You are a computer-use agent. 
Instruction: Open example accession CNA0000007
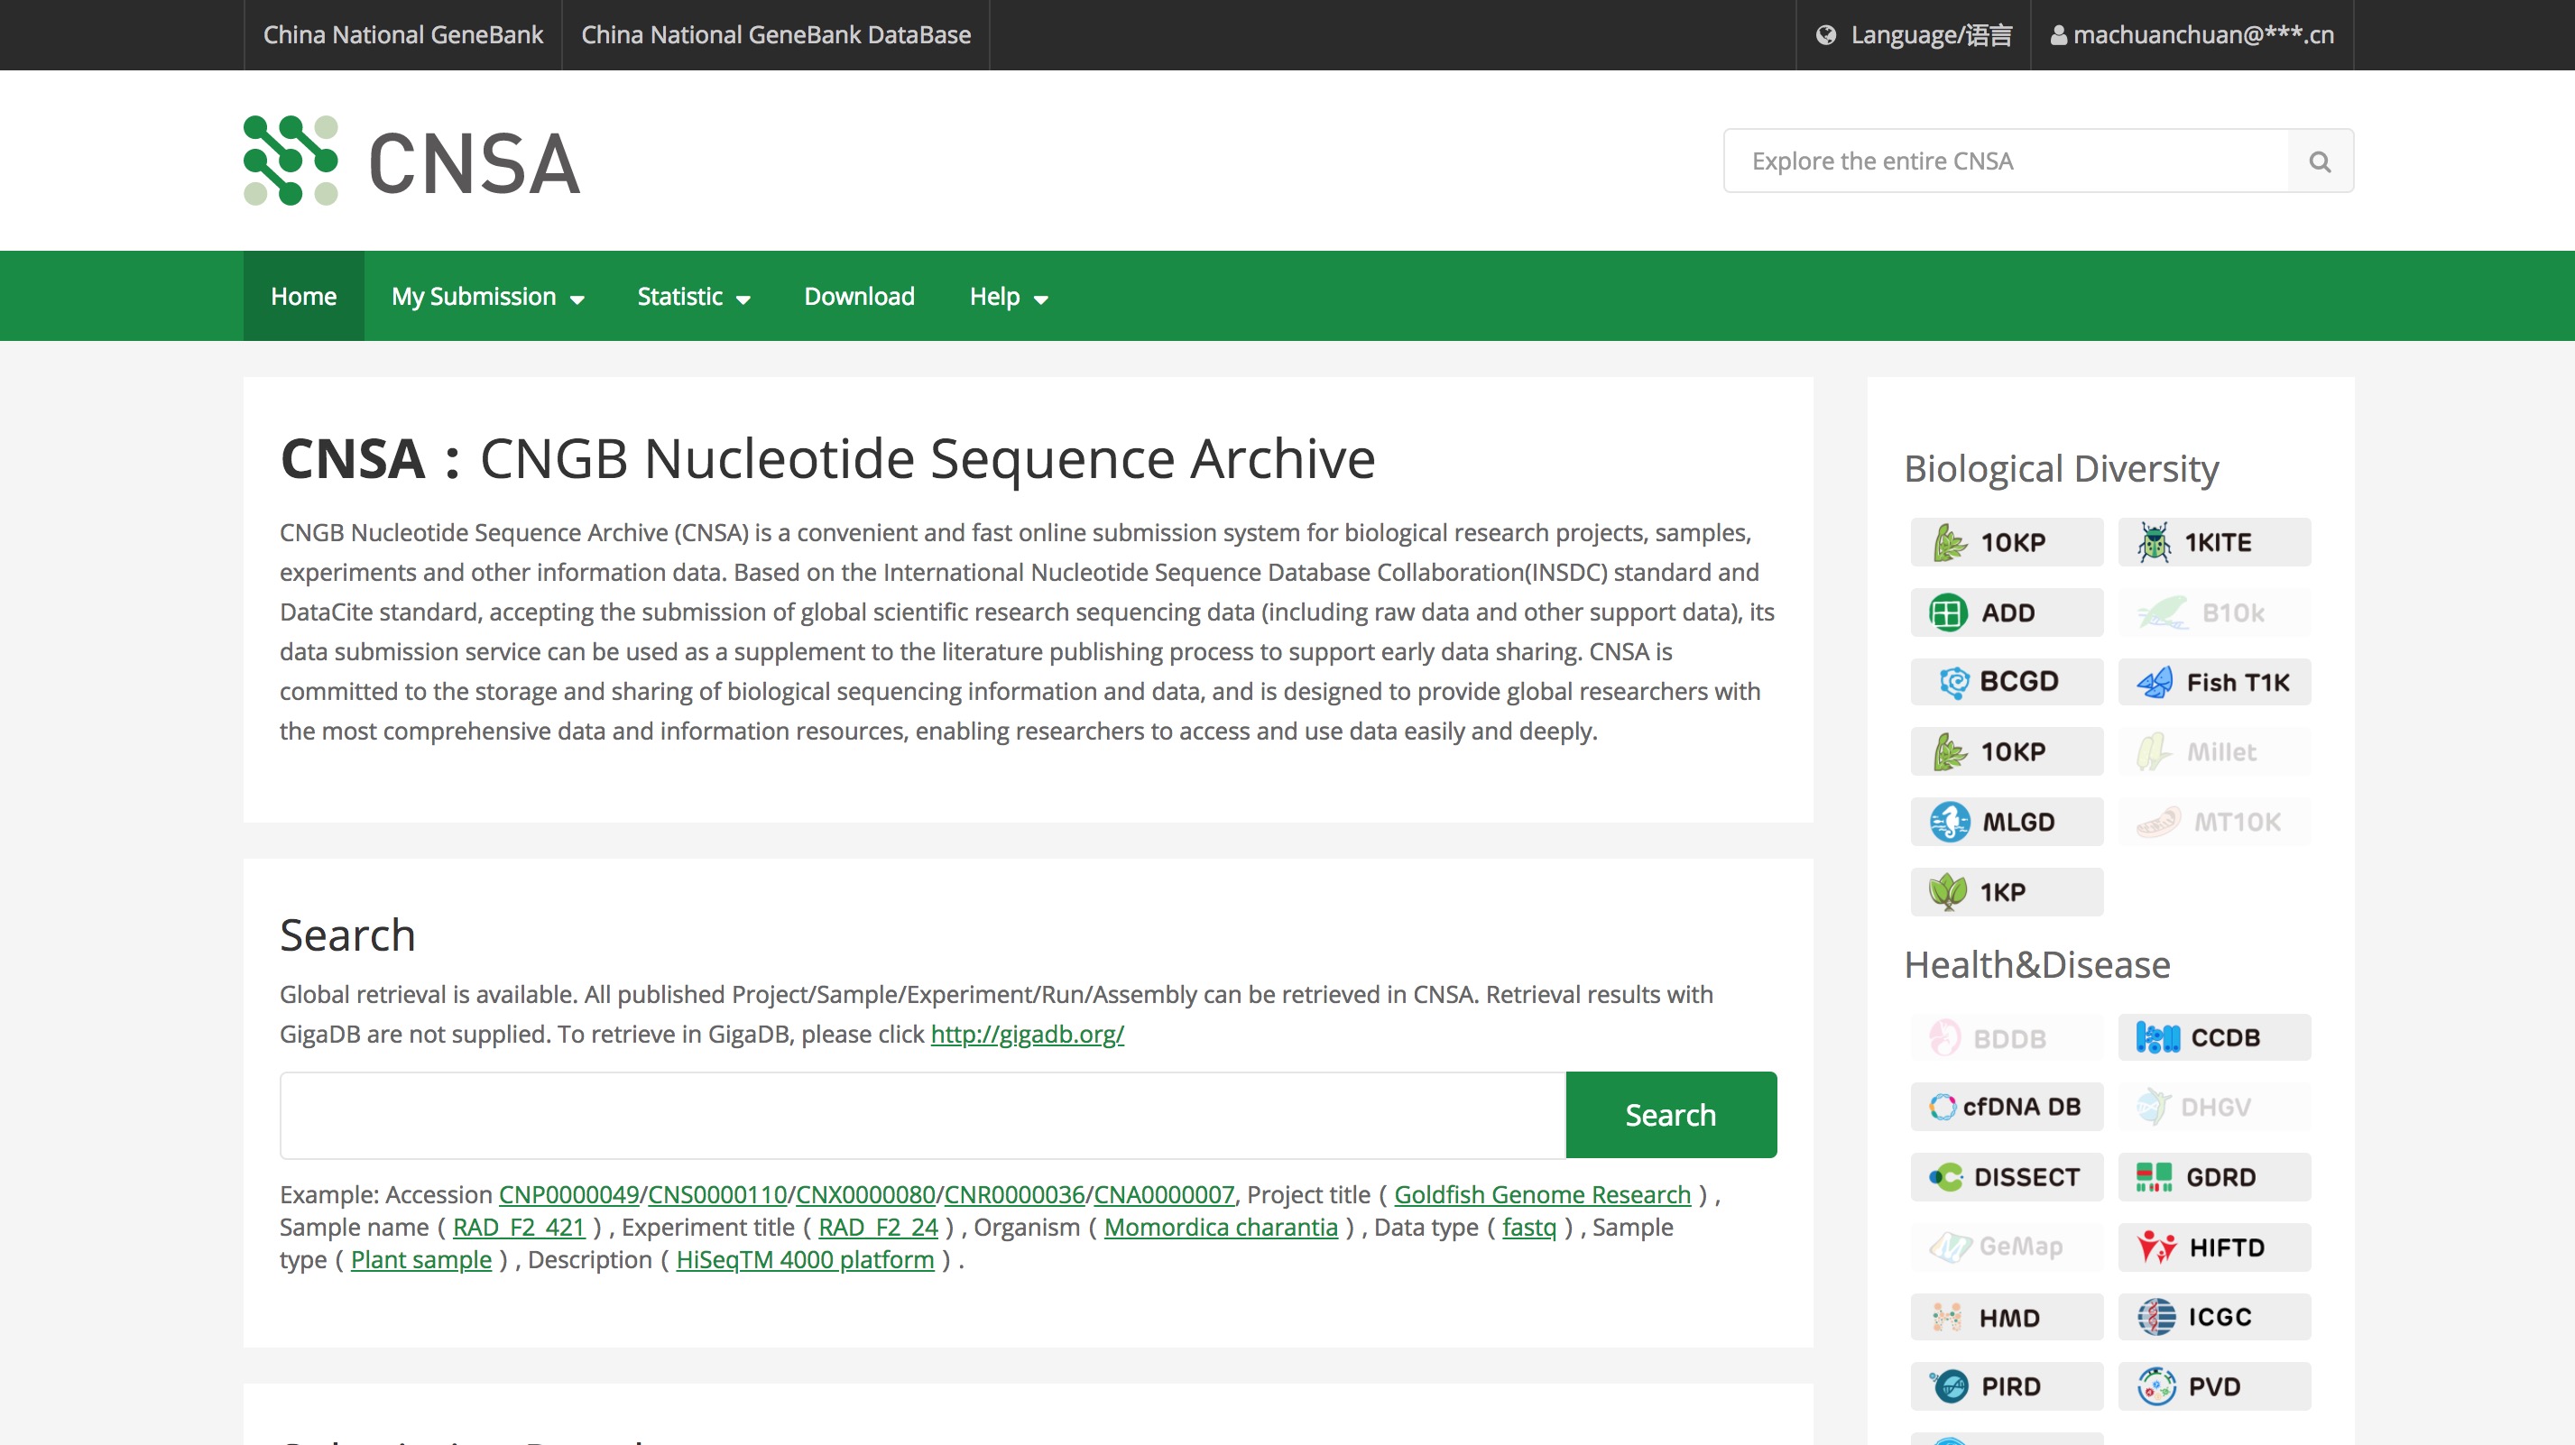point(1165,1195)
